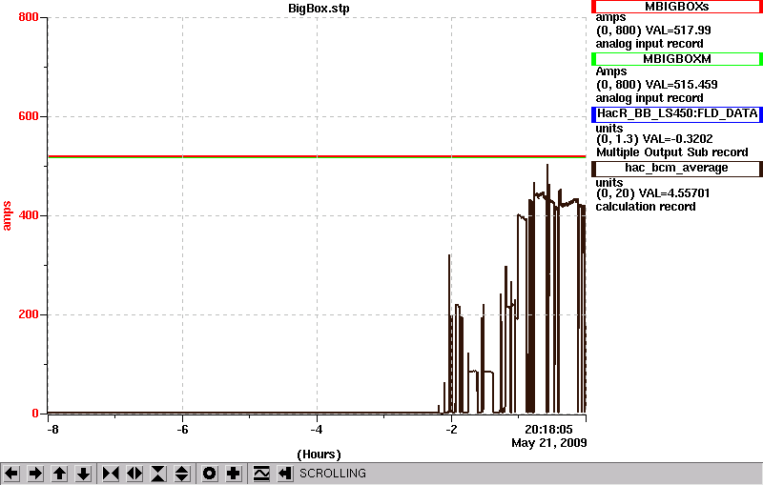Select the MBIGBOXs curve legend box
The image size is (763, 485).
(677, 7)
